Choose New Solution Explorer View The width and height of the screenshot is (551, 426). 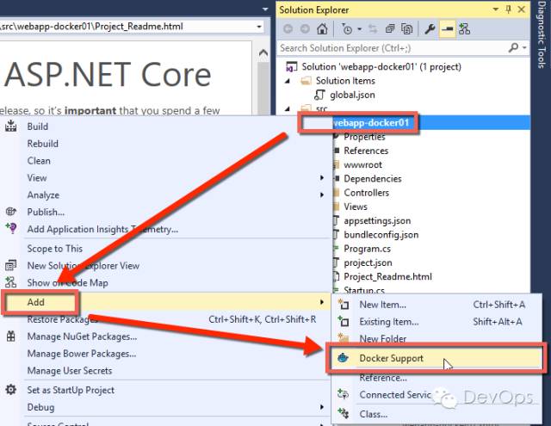84,266
